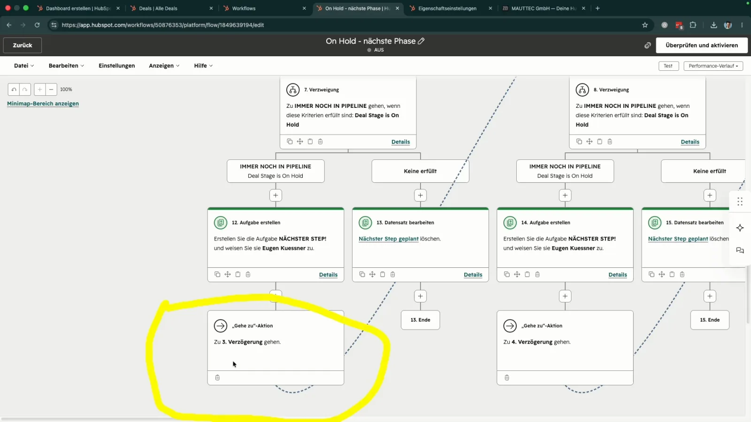Delete the Gehe zu 4. Verzögerung action
Viewport: 751px width, 422px height.
point(507,377)
